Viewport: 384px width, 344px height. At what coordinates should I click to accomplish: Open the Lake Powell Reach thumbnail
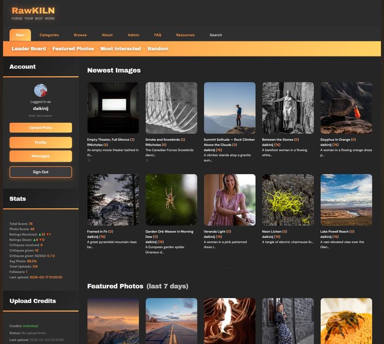pyautogui.click(x=346, y=200)
